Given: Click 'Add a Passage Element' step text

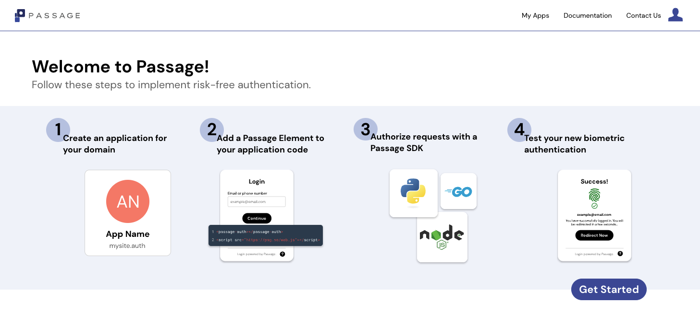Looking at the screenshot, I should point(270,144).
